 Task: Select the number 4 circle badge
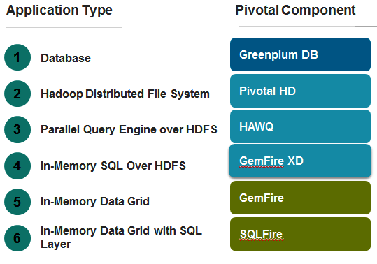(17, 166)
